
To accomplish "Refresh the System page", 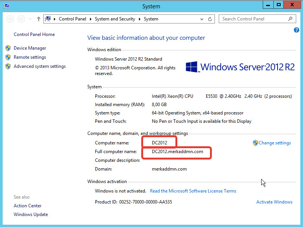I will tap(210, 19).
